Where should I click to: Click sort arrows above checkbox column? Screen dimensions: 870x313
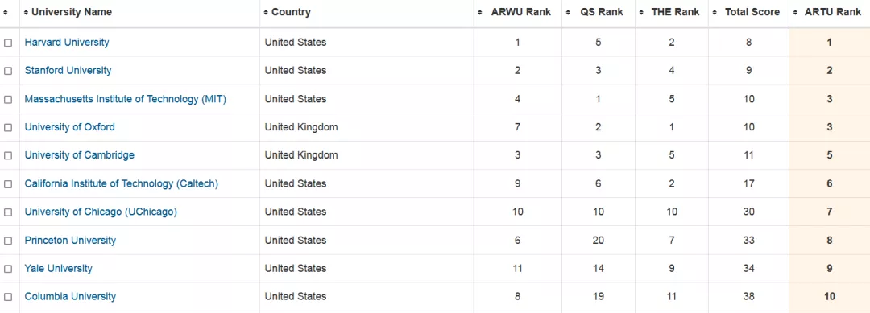pos(6,12)
